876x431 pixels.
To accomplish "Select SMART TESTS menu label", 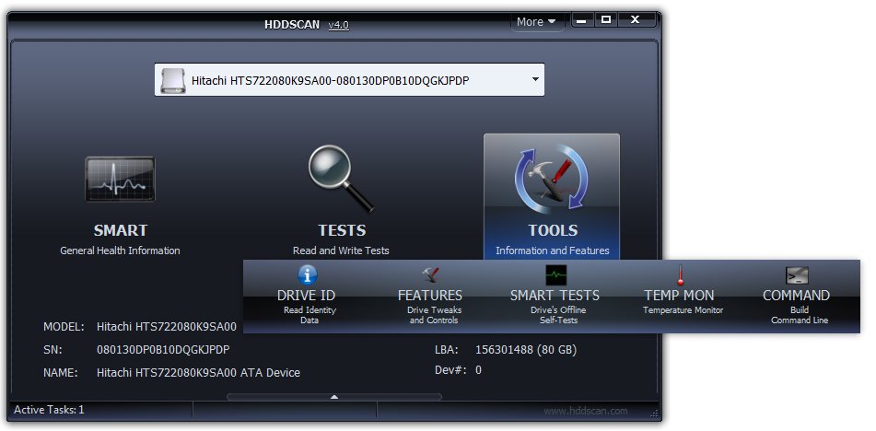I will pyautogui.click(x=555, y=296).
